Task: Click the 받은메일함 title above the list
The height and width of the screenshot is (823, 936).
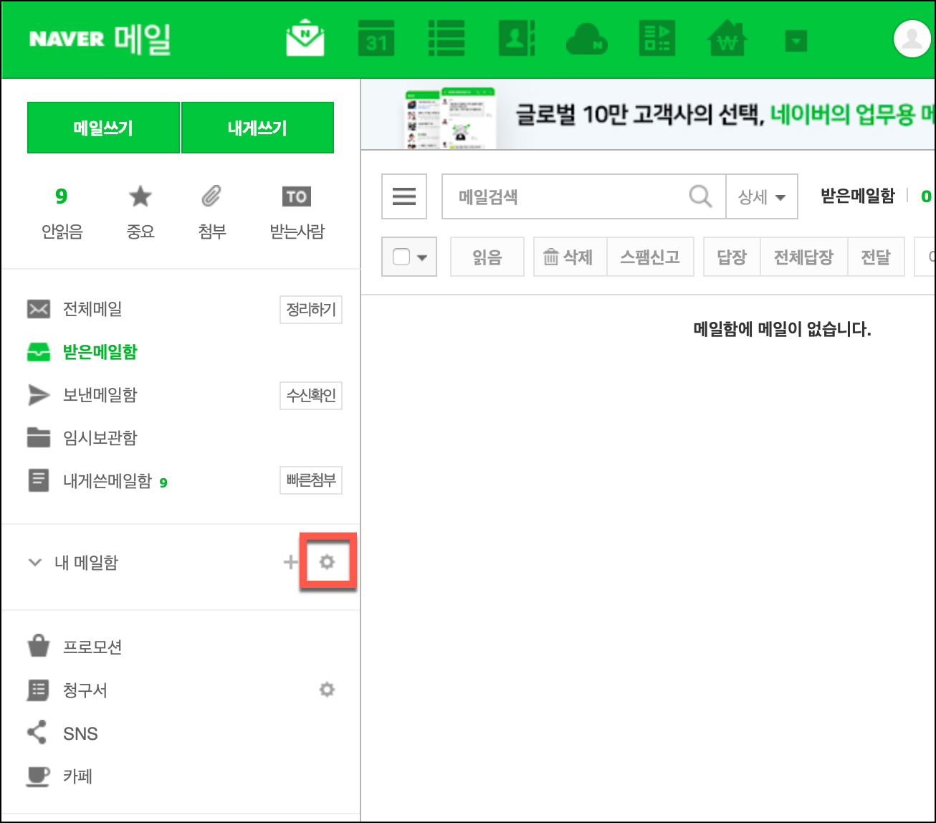Action: (x=858, y=196)
